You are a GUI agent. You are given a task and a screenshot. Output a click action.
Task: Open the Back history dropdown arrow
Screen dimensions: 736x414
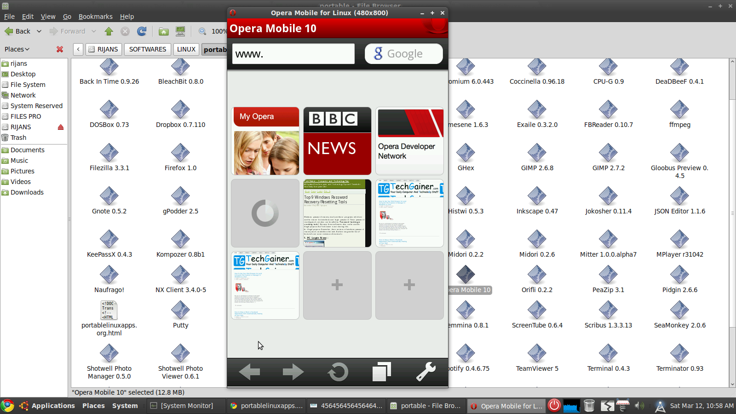pyautogui.click(x=39, y=31)
